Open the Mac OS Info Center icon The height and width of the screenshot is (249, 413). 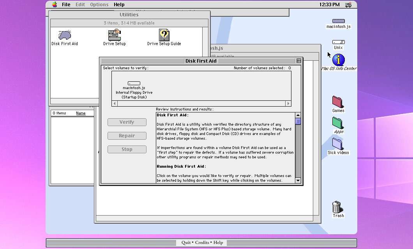click(339, 60)
